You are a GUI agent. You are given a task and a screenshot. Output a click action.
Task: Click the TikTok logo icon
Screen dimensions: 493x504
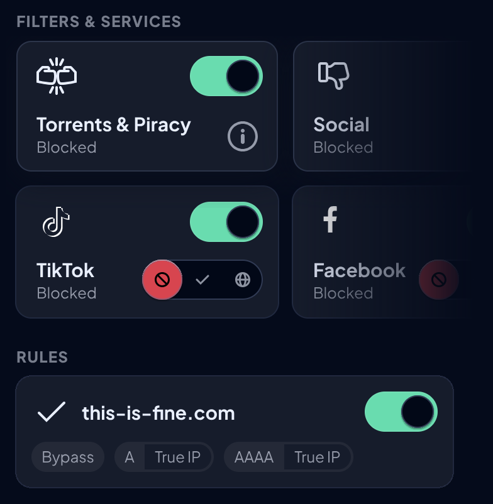pos(55,222)
